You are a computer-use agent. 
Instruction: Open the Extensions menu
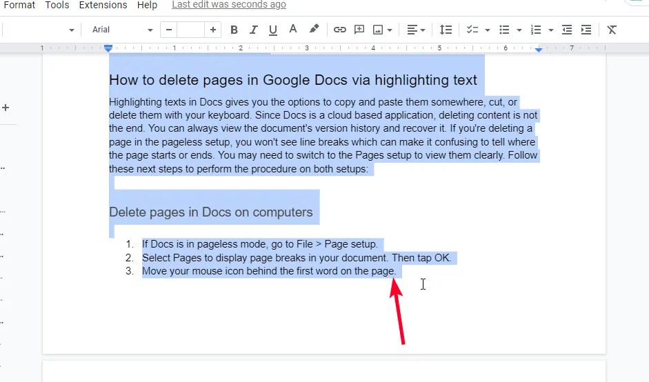tap(103, 5)
